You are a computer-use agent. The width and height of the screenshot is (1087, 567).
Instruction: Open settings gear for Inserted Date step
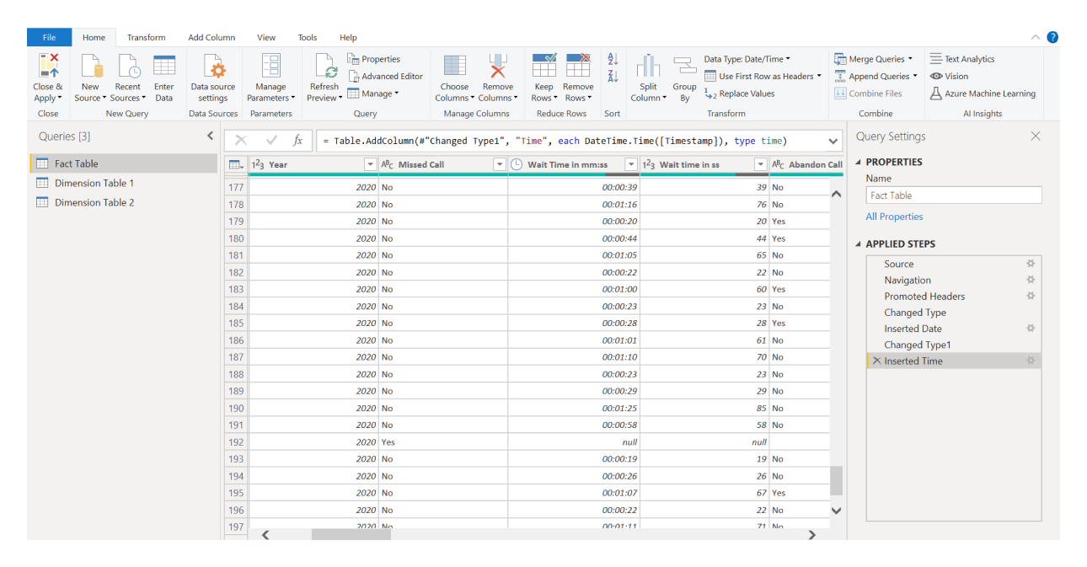1030,329
